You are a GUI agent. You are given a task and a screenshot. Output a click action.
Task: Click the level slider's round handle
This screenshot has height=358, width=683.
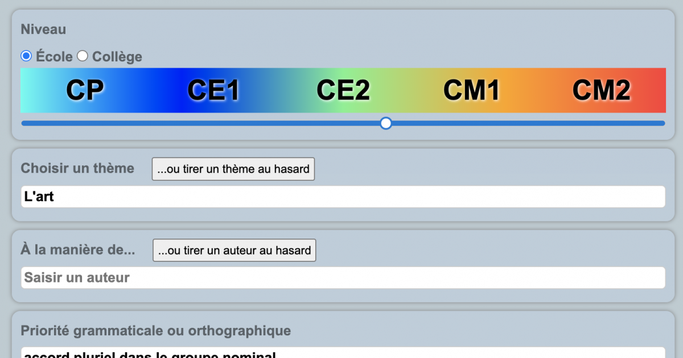coord(386,123)
